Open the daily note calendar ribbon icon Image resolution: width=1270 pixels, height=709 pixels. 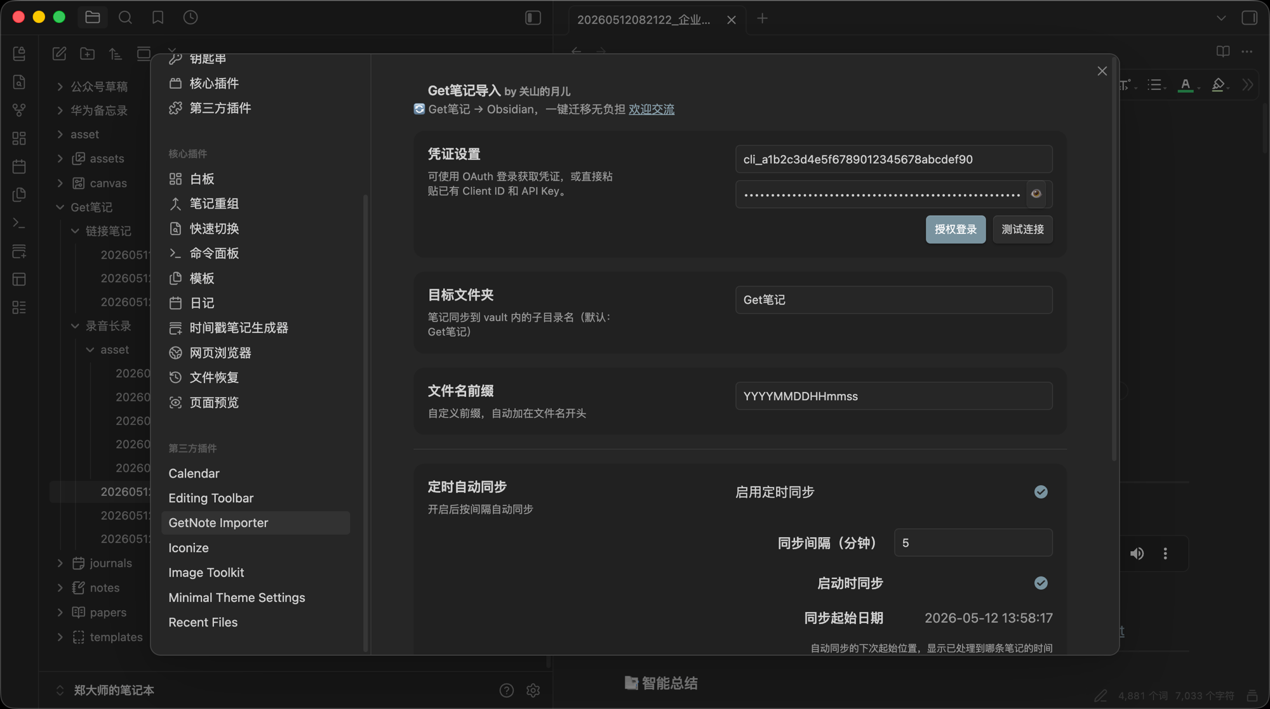tap(19, 167)
